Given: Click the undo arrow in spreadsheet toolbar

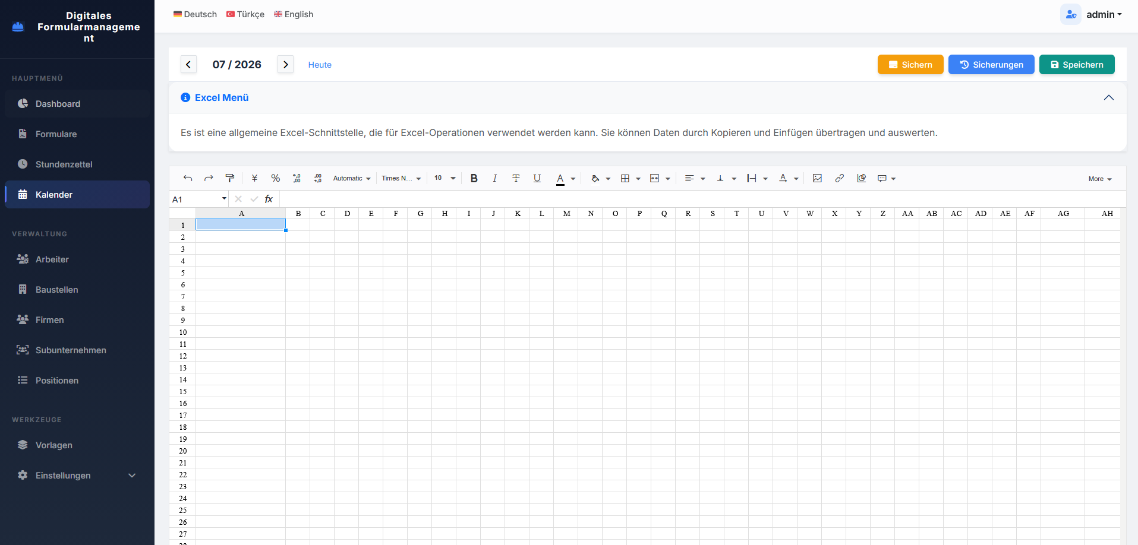Looking at the screenshot, I should [188, 178].
